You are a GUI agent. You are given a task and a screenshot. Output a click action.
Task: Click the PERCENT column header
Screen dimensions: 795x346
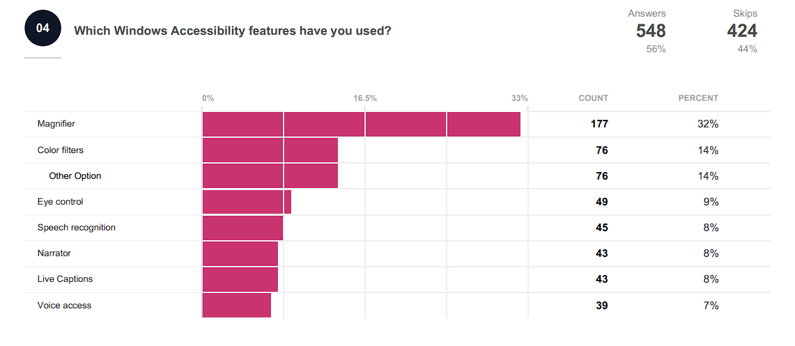(698, 98)
